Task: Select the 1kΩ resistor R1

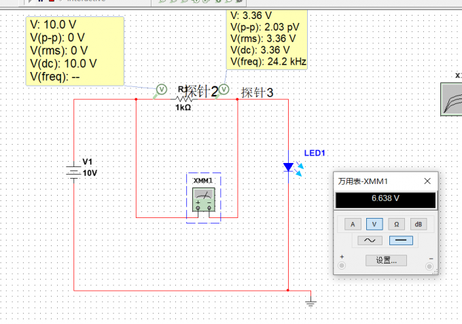Action: point(183,99)
